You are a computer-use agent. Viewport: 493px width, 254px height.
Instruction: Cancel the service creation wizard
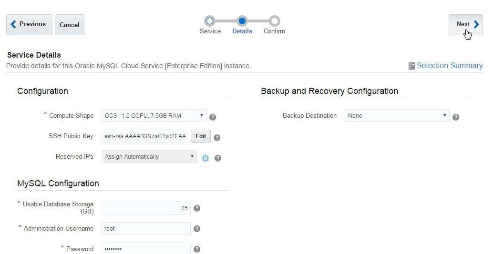[70, 24]
